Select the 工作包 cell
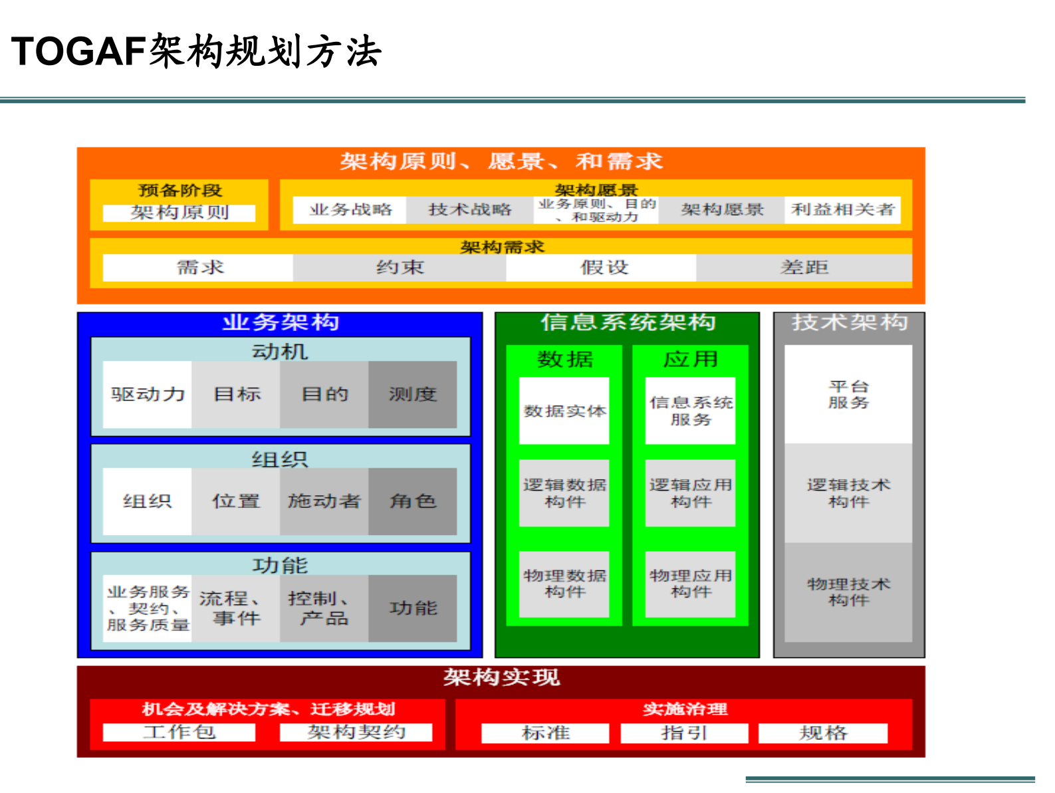Screen dimensions: 1055x793 pyautogui.click(x=179, y=733)
